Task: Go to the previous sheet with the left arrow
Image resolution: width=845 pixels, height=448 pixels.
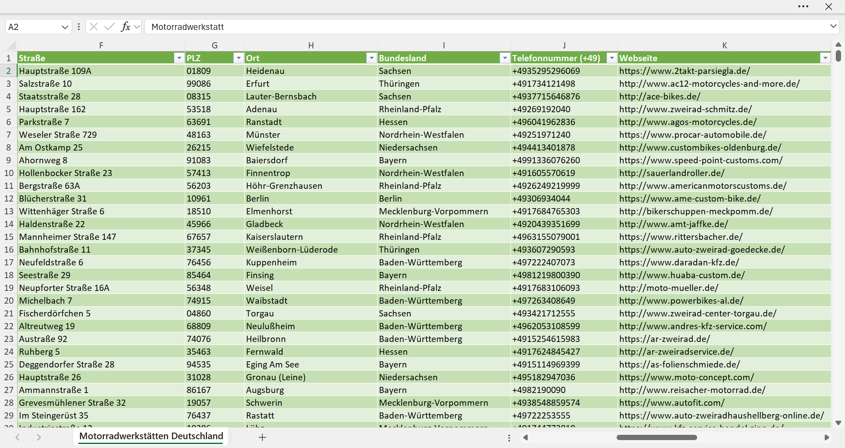Action: (18, 437)
